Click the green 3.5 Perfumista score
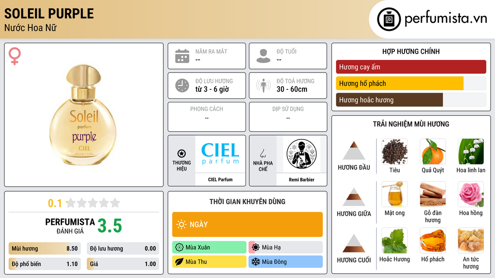Image resolution: width=495 pixels, height=278 pixels. coord(110,226)
